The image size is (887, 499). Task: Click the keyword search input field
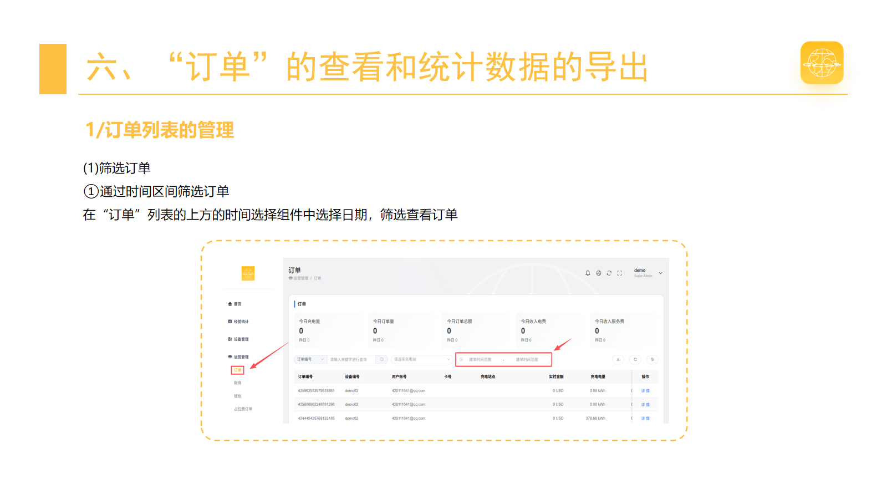click(x=352, y=359)
